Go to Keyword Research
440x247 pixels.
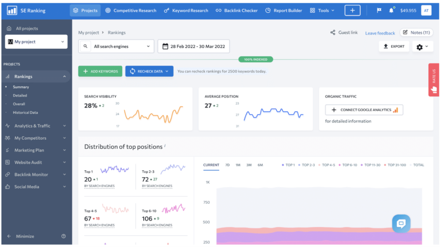pos(186,10)
